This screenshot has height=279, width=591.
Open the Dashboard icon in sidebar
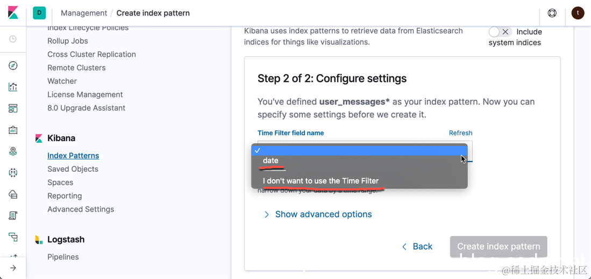(13, 108)
